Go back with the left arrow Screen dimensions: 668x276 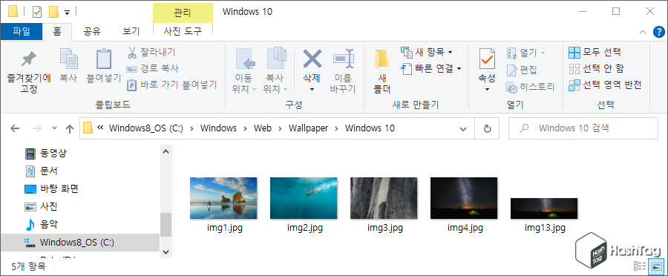[x=15, y=128]
